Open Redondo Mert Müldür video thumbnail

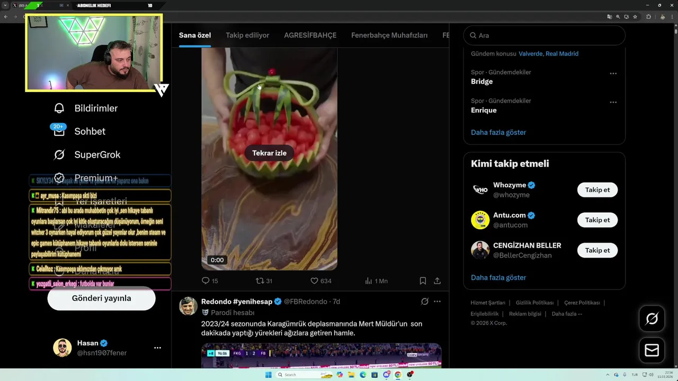pyautogui.click(x=321, y=356)
